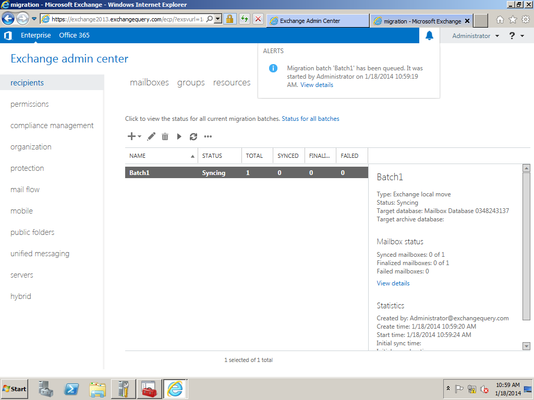Sort the list by the NAME column header
The image size is (534, 400).
(138, 156)
